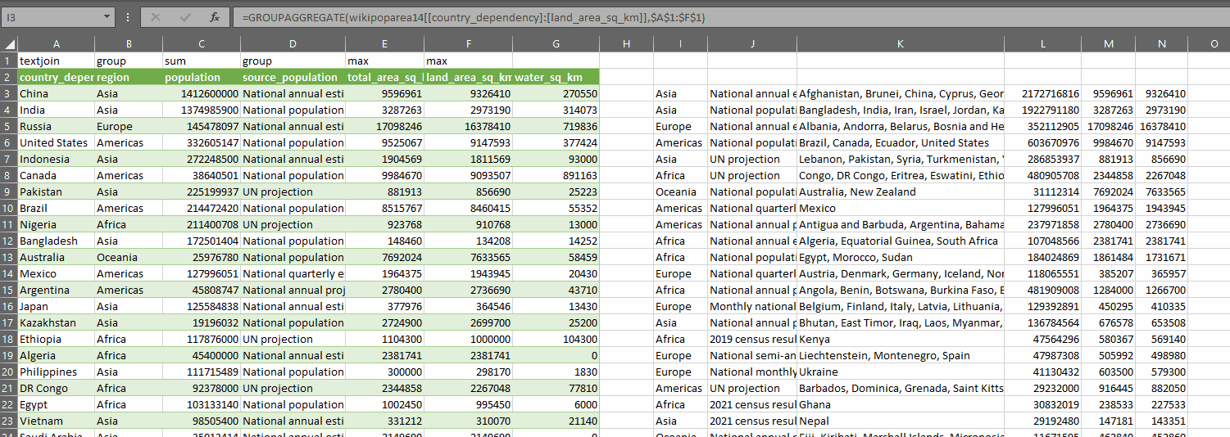This screenshot has width=1230, height=437.
Task: Click the Oceania cell beside Australia
Action: 128,257
